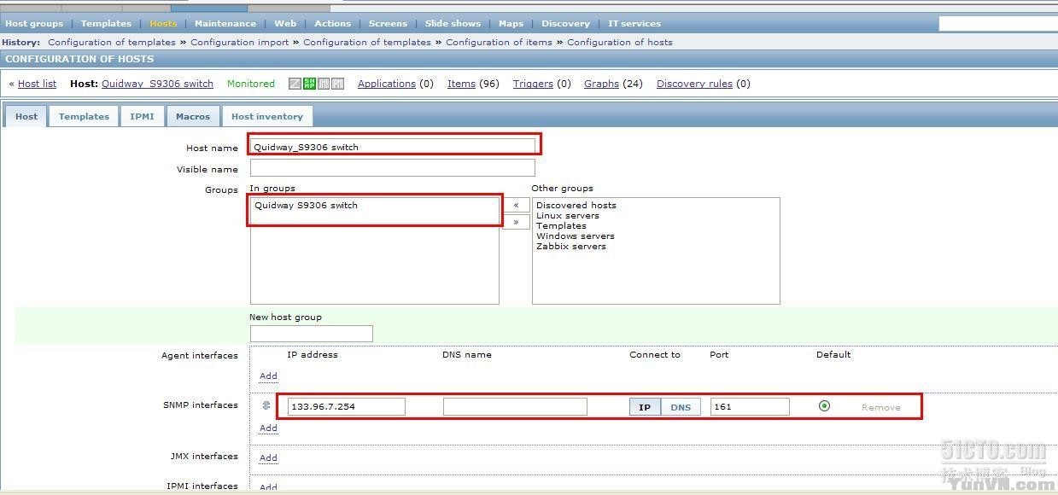Open the Discovery rules link
This screenshot has height=495, width=1058.
tap(694, 84)
